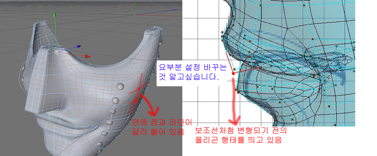Grab the red X-axis arrow of the gizmo
377x156 pixels.
pyautogui.click(x=87, y=56)
